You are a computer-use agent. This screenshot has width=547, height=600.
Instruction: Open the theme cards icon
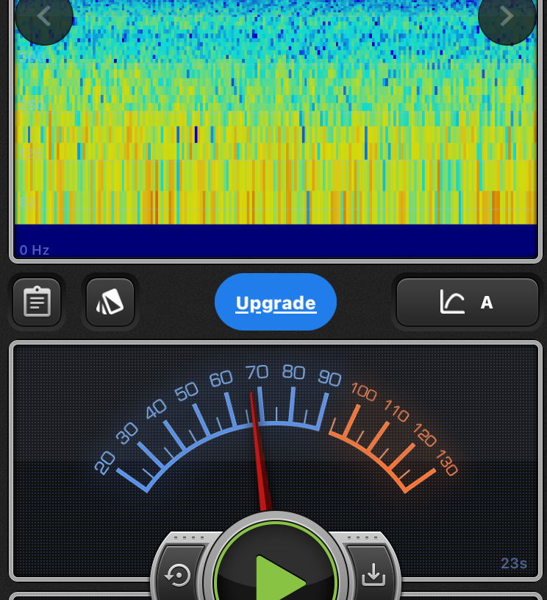110,302
